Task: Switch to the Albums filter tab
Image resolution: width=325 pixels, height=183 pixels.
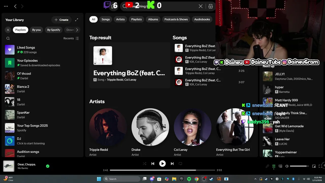Action: click(x=153, y=19)
